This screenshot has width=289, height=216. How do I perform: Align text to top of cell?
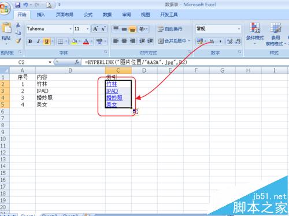(x=116, y=29)
